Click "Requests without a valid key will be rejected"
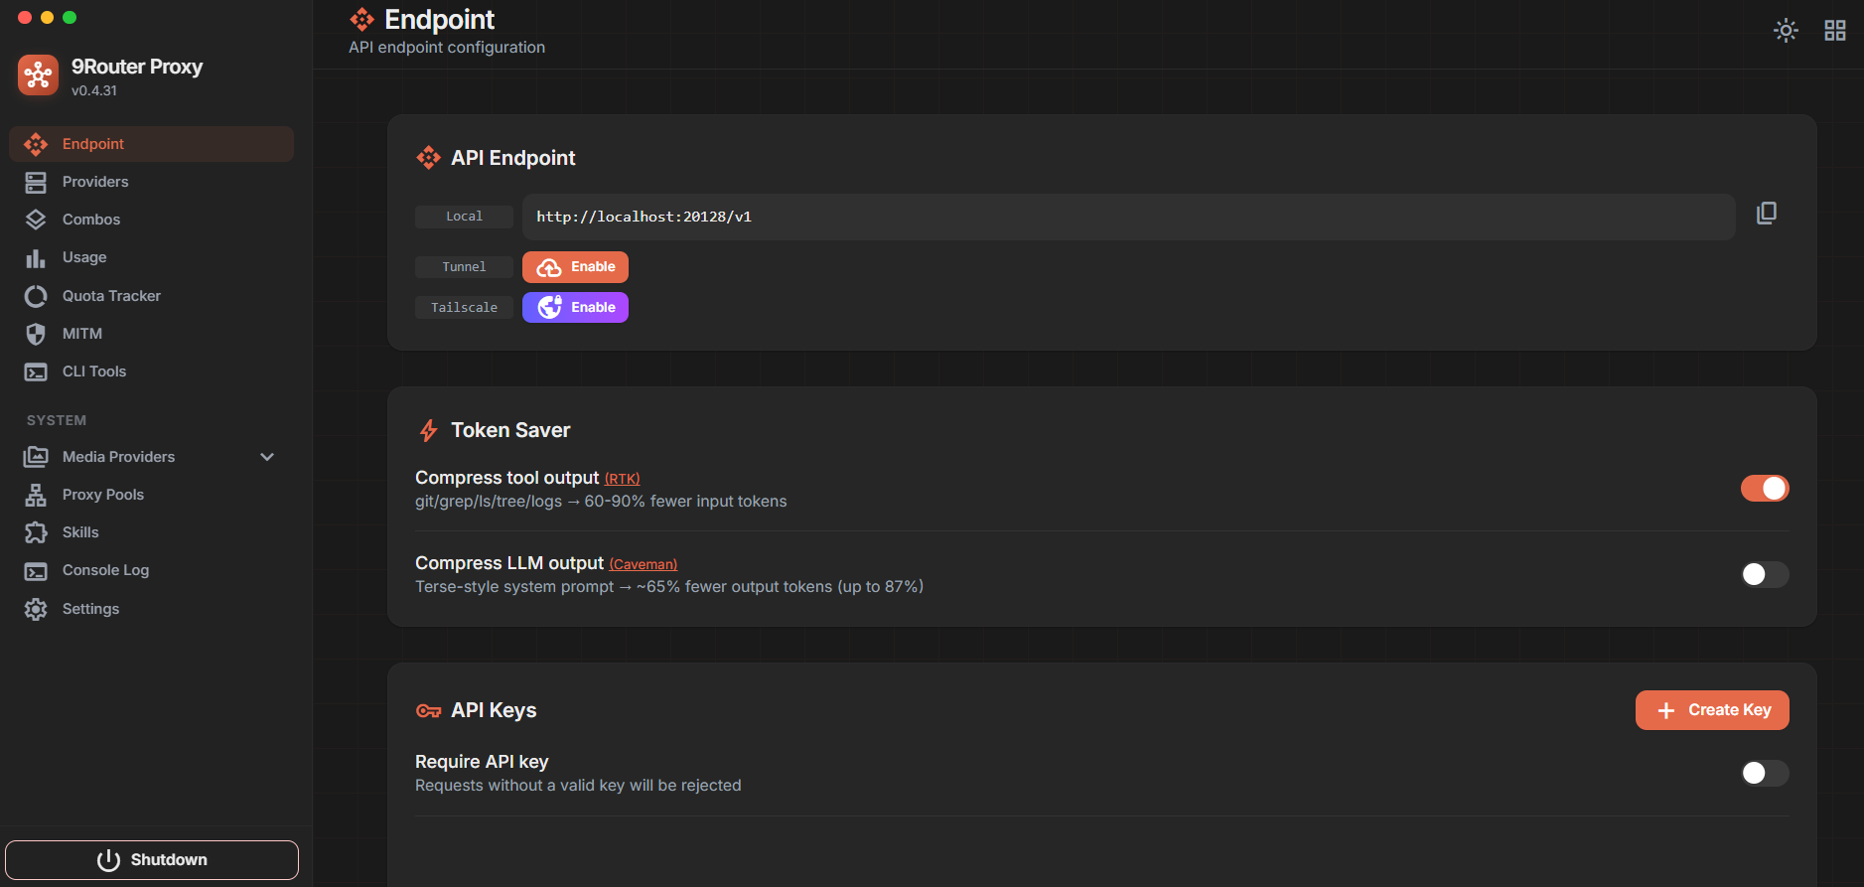 click(578, 786)
